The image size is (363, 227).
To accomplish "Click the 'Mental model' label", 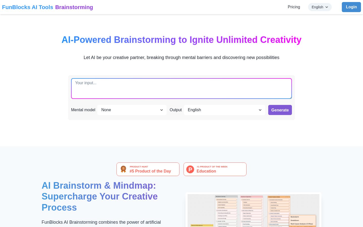I will pyautogui.click(x=83, y=110).
